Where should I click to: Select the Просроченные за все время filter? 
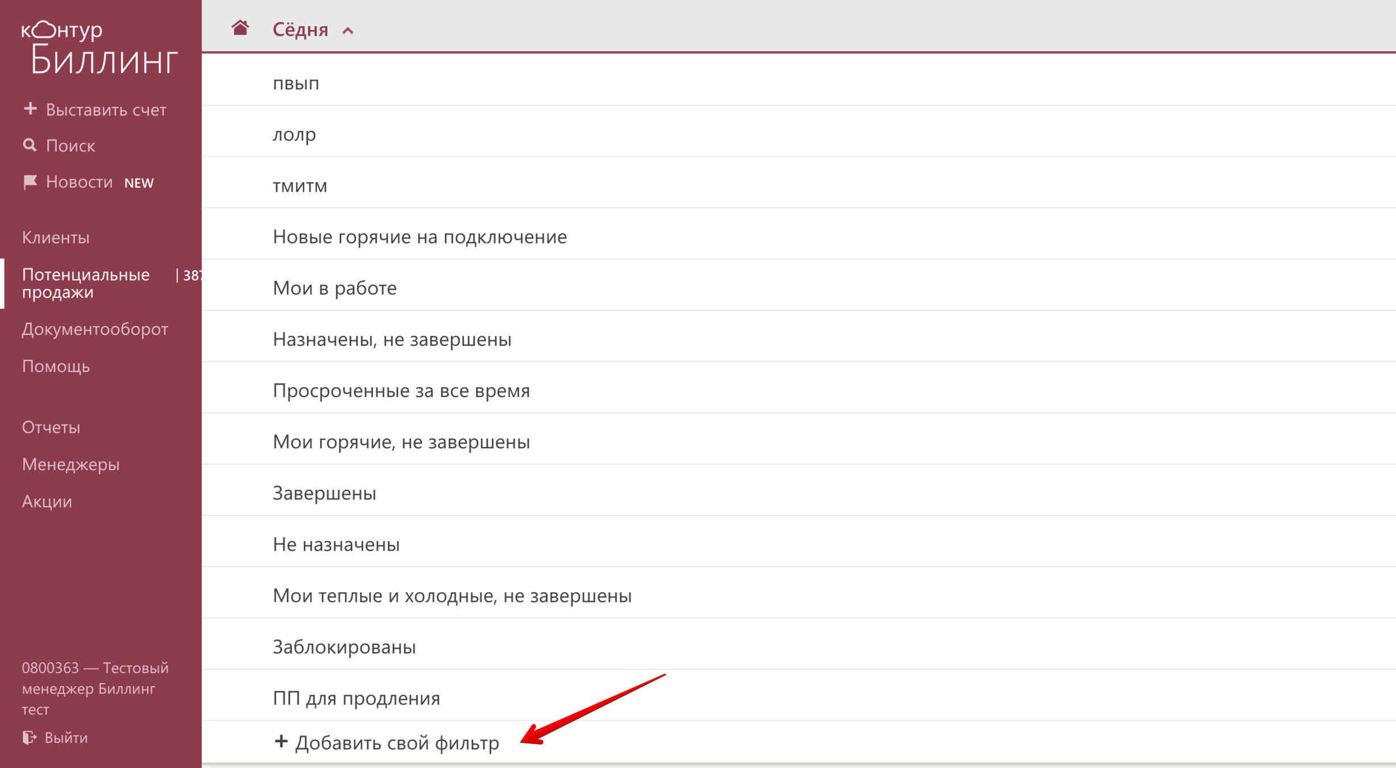401,390
